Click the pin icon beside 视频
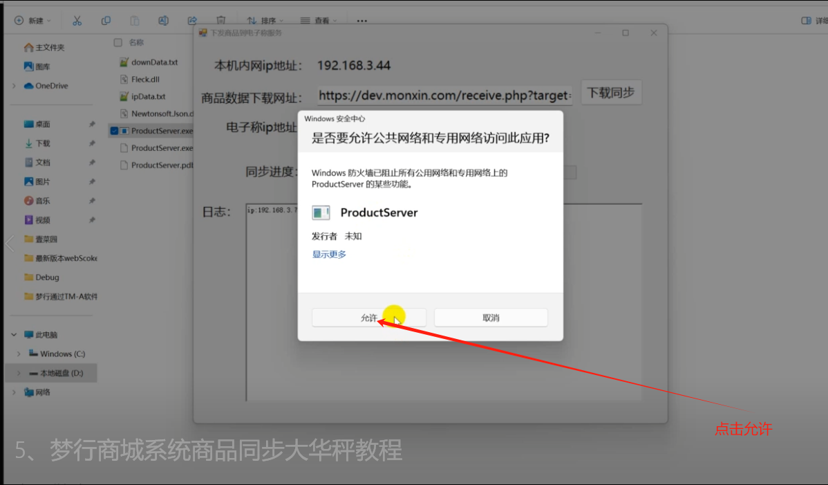Screen dimensions: 828x485 click(x=92, y=220)
